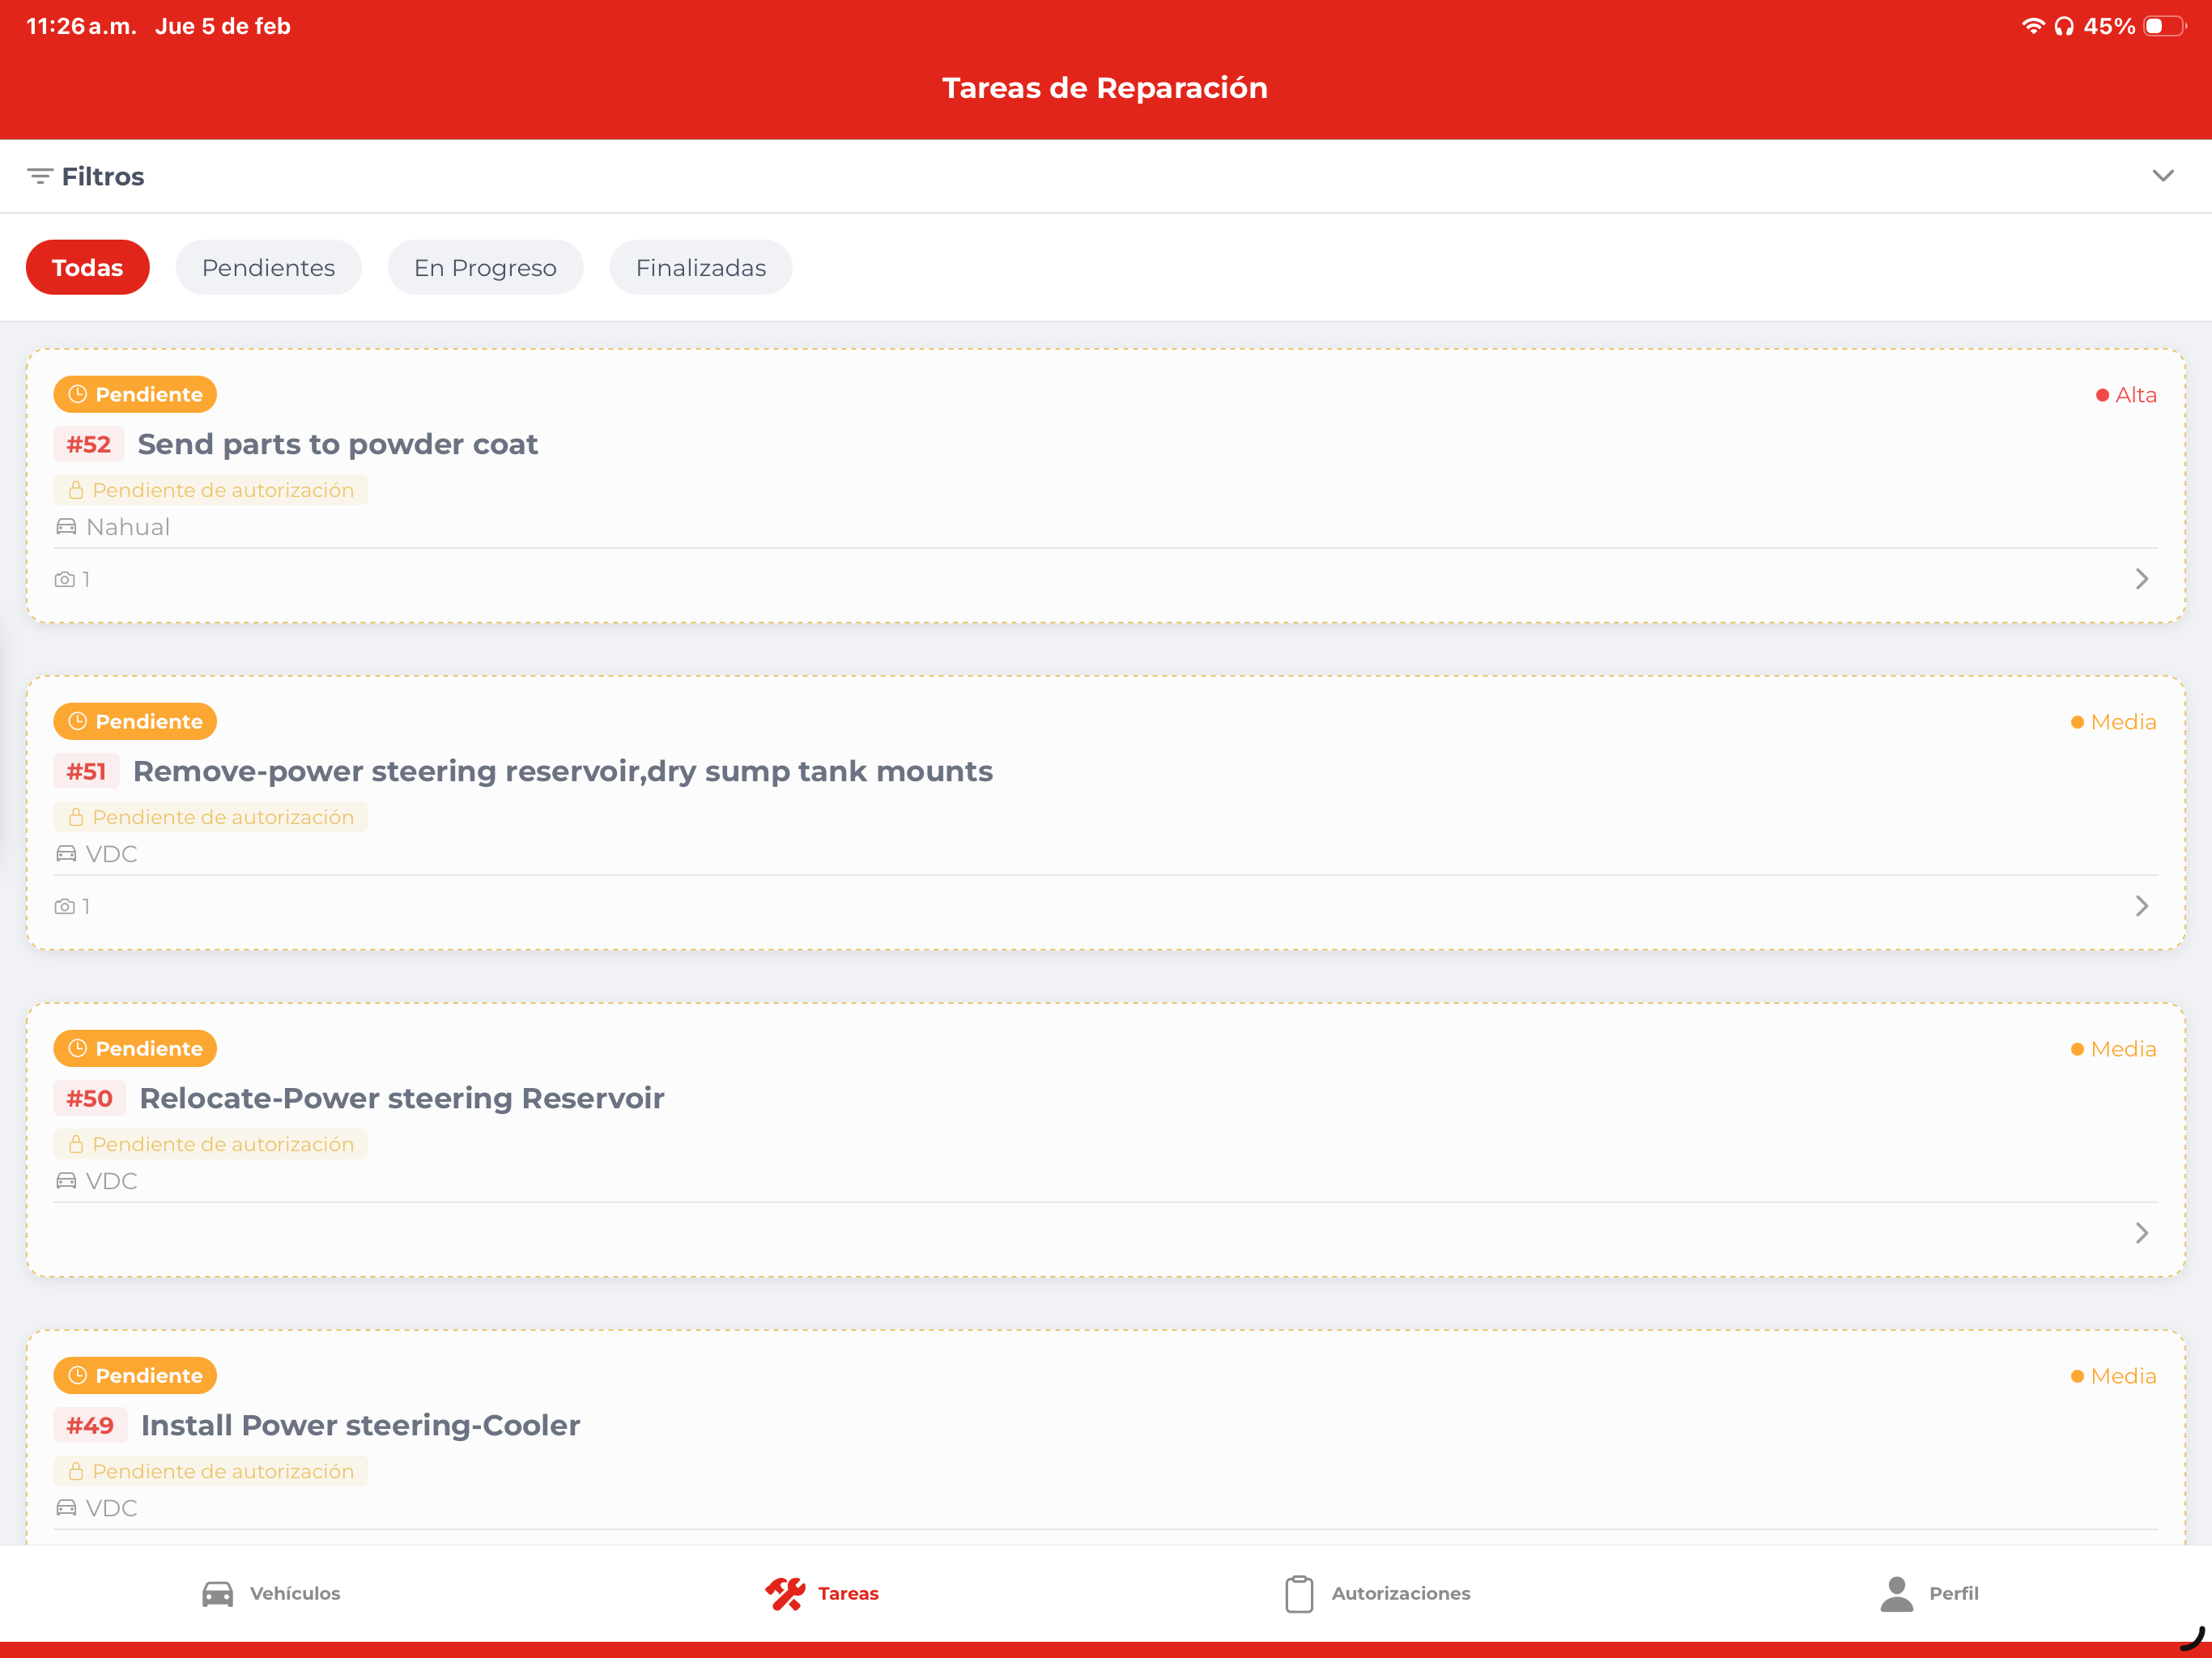2212x1658 pixels.
Task: Tap the lock icon on task #51 authorization badge
Action: click(76, 817)
